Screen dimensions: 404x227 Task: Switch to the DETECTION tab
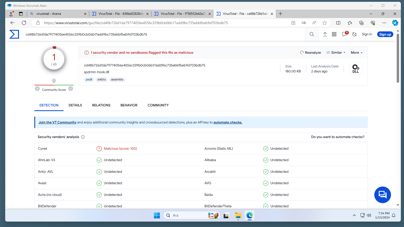[49, 105]
